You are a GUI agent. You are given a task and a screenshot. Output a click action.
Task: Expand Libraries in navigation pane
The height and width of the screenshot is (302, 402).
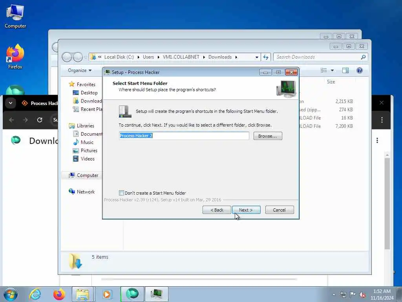pos(82,125)
